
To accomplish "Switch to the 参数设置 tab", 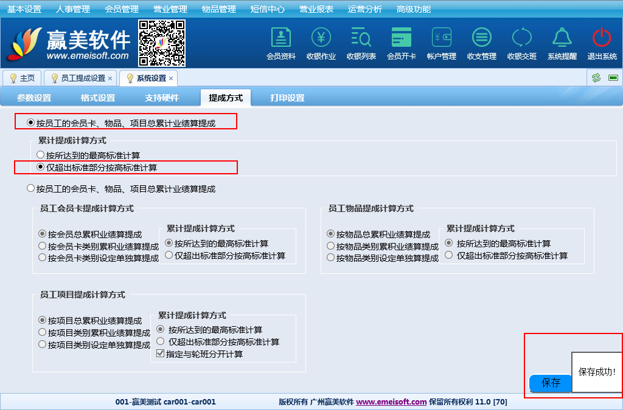I will 34,98.
